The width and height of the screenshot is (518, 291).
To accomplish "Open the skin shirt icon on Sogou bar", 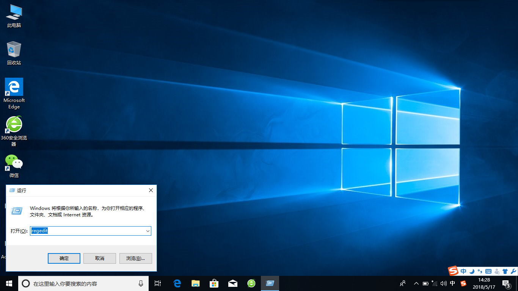I will (x=505, y=271).
